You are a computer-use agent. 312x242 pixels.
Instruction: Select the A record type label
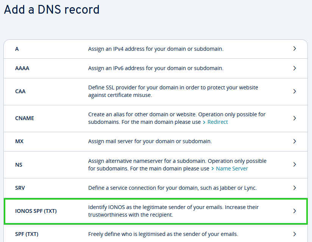17,49
